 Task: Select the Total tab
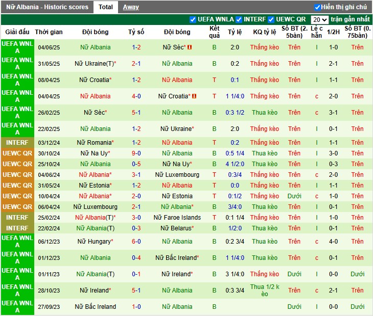point(106,7)
